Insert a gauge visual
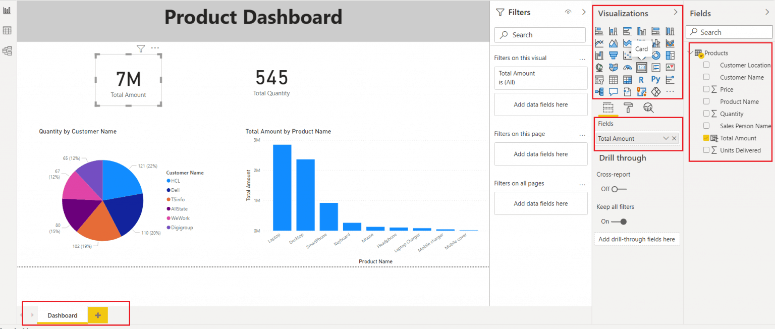 tap(628, 68)
